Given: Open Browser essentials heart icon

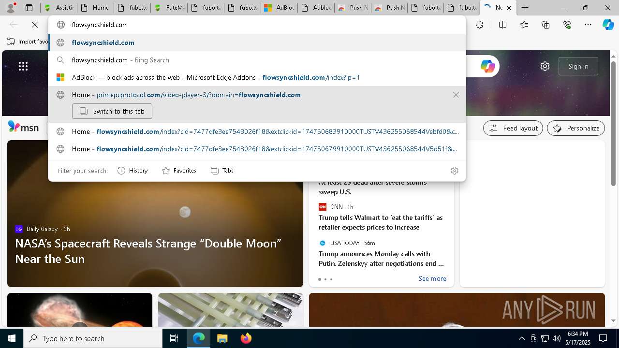Looking at the screenshot, I should coord(567,25).
